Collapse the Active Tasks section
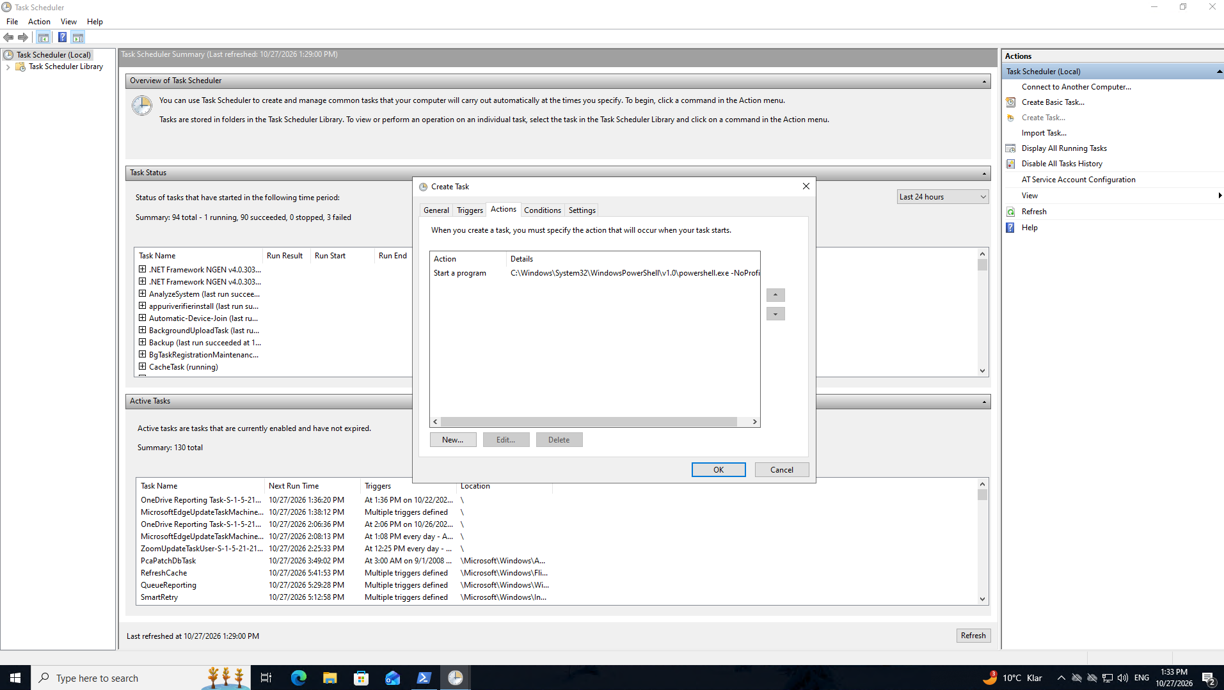Screen dimensions: 1224x690 click(x=984, y=402)
